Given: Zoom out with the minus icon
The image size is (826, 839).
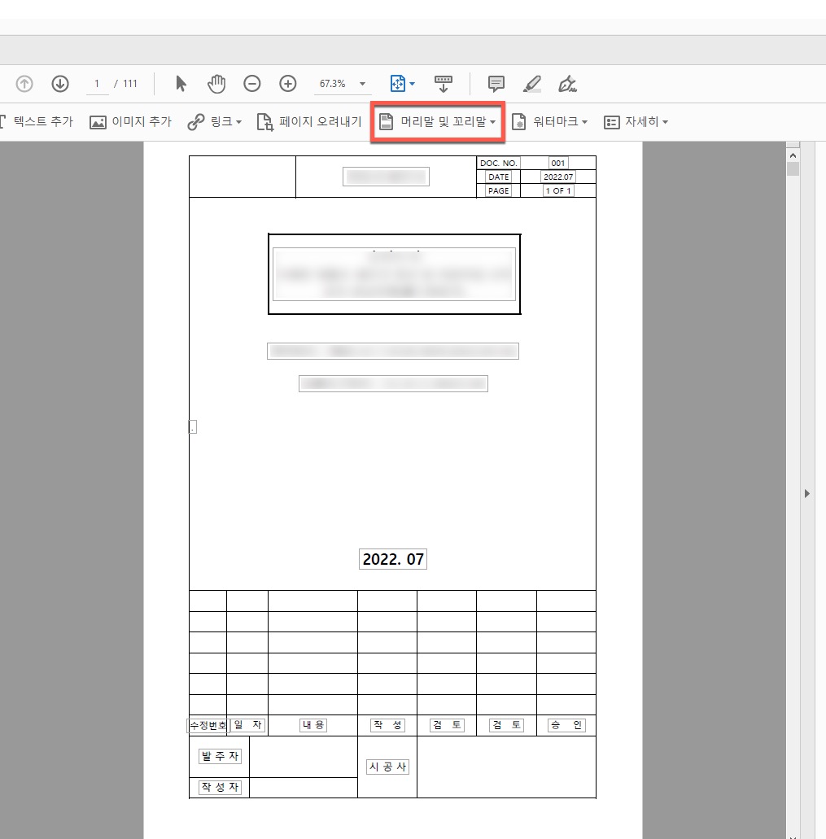Looking at the screenshot, I should coord(252,84).
